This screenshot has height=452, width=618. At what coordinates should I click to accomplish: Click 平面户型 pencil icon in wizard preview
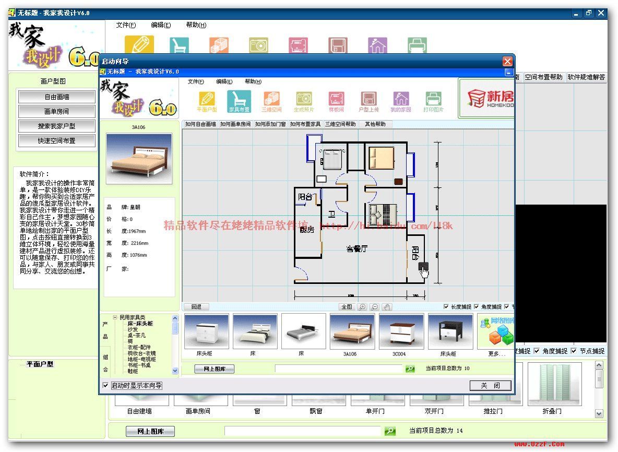click(x=207, y=101)
